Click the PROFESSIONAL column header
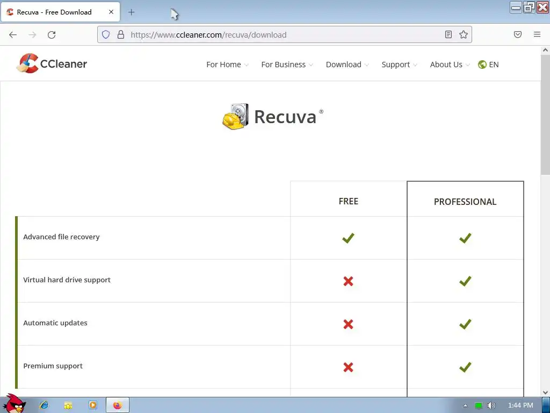The height and width of the screenshot is (413, 550). [x=465, y=202]
